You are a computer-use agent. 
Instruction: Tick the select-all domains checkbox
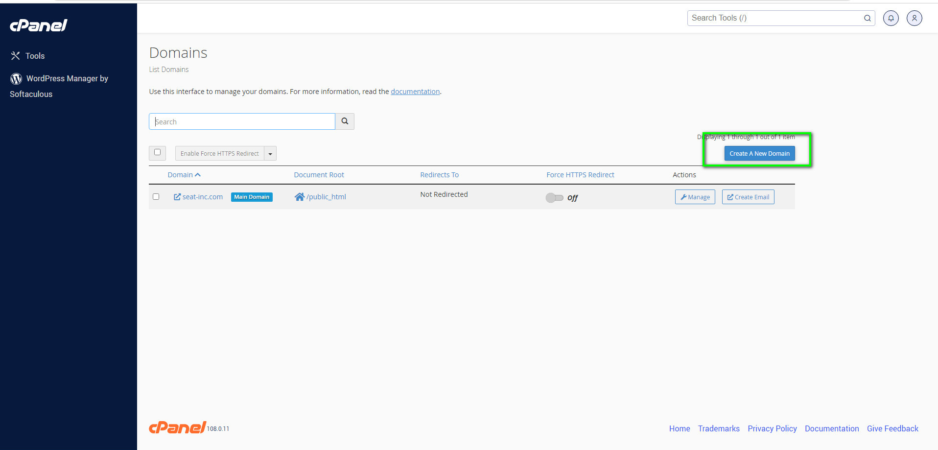(x=157, y=153)
